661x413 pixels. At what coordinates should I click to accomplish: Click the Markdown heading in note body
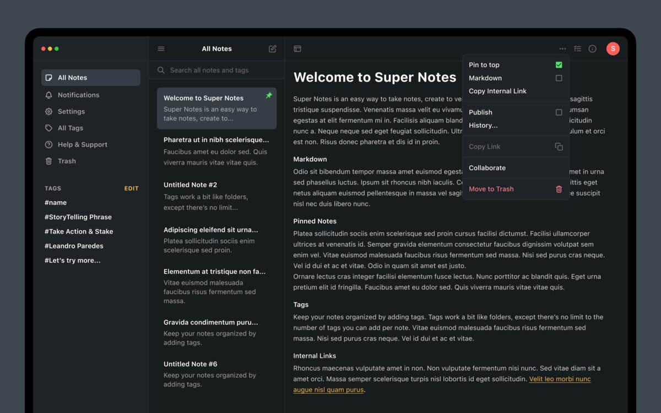(x=310, y=159)
